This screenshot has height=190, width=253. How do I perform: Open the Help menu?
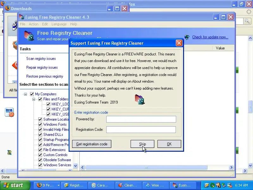[x=73, y=24]
